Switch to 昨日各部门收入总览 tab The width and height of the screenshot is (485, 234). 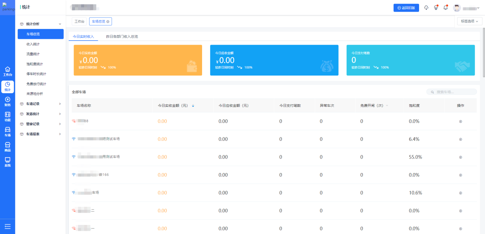pyautogui.click(x=122, y=37)
